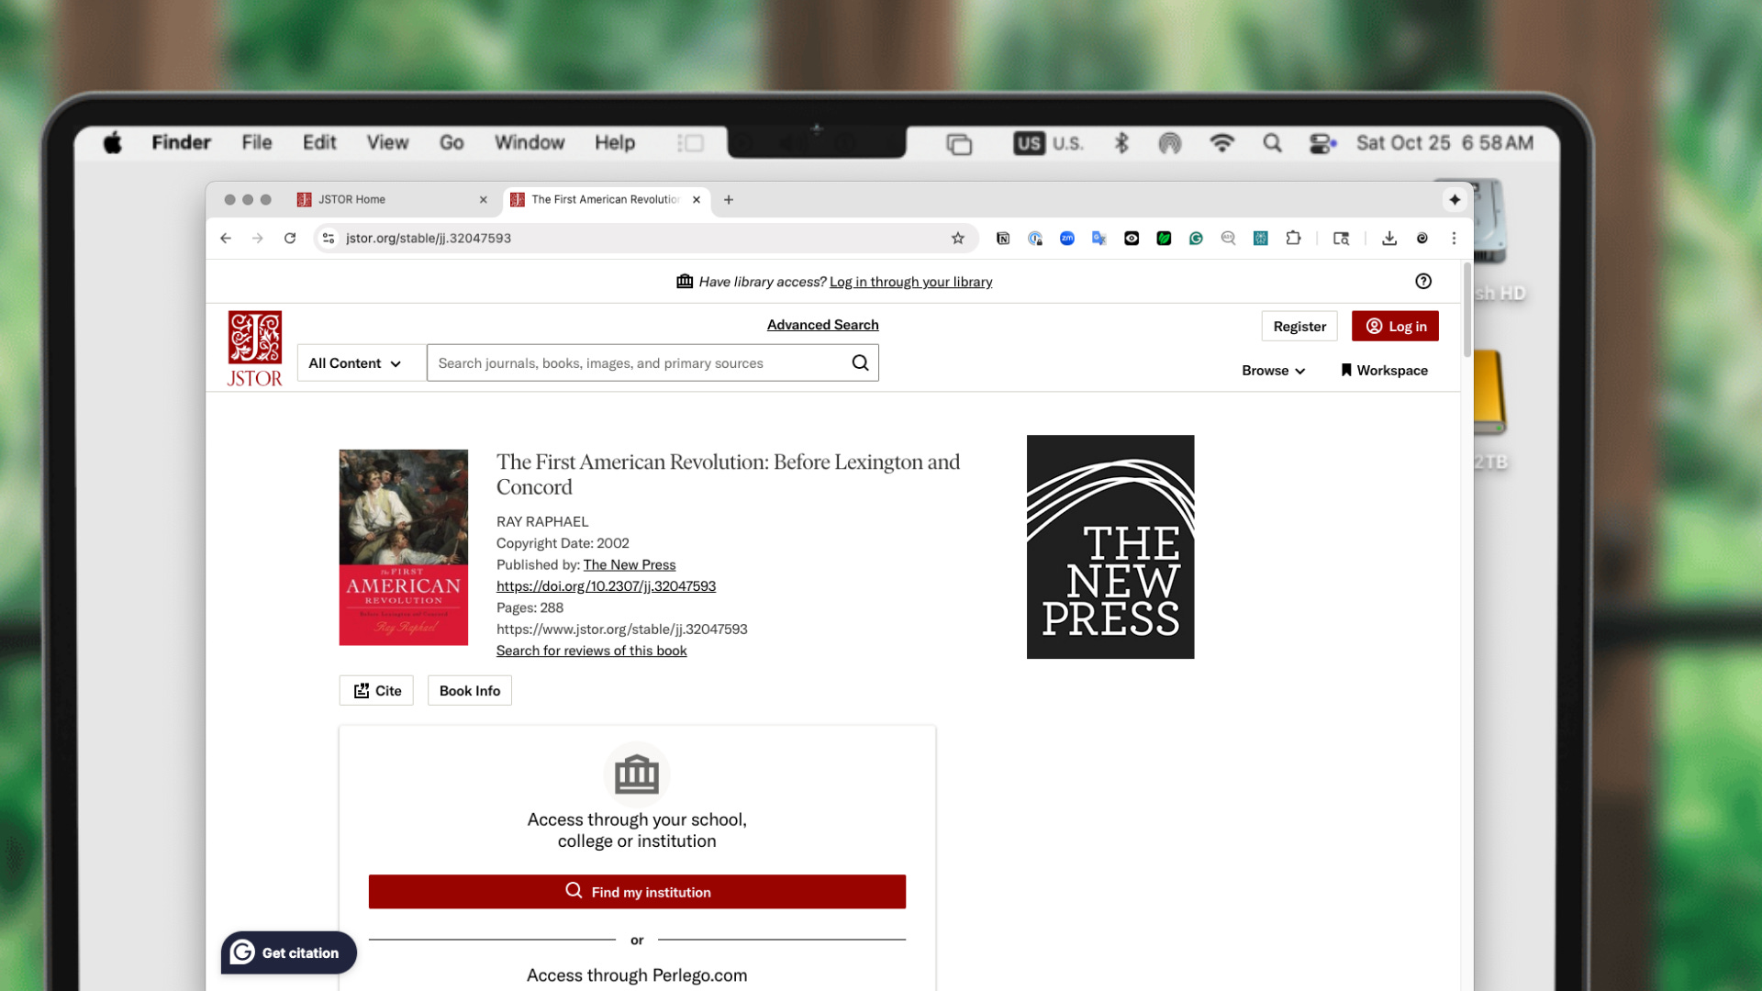The width and height of the screenshot is (1762, 991).
Task: Expand the All Content dropdown
Action: 355,363
